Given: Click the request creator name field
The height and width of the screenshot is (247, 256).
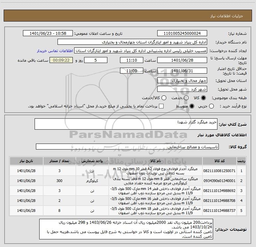Looking at the screenshot, I should point(141,51).
